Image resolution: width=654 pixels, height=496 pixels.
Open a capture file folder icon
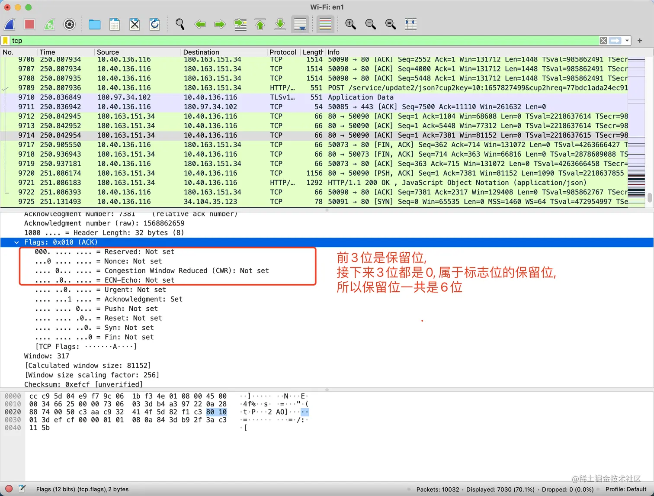click(94, 24)
